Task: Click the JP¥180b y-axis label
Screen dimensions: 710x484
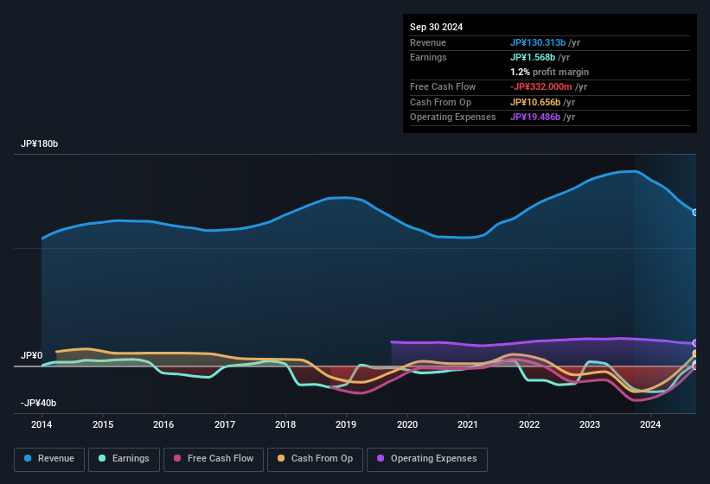Action: click(40, 143)
